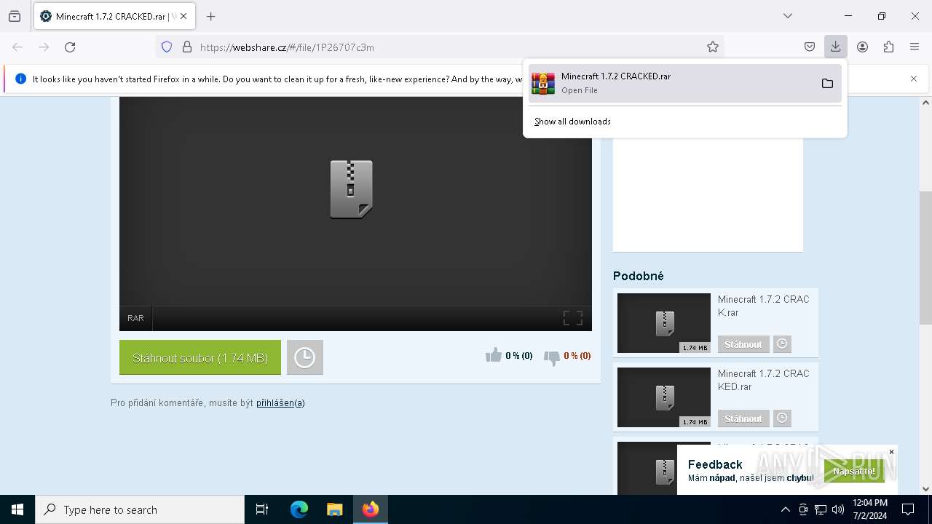Open the extensions puzzle icon
The height and width of the screenshot is (524, 932).
click(x=888, y=47)
